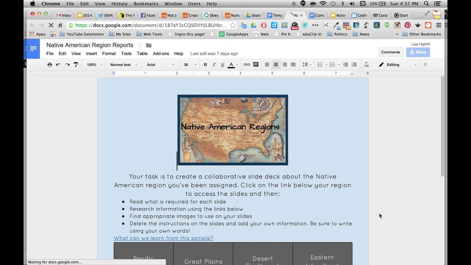Open Spotlight search in the menu bar
Viewport: 471px width, 265px height.
[x=426, y=4]
